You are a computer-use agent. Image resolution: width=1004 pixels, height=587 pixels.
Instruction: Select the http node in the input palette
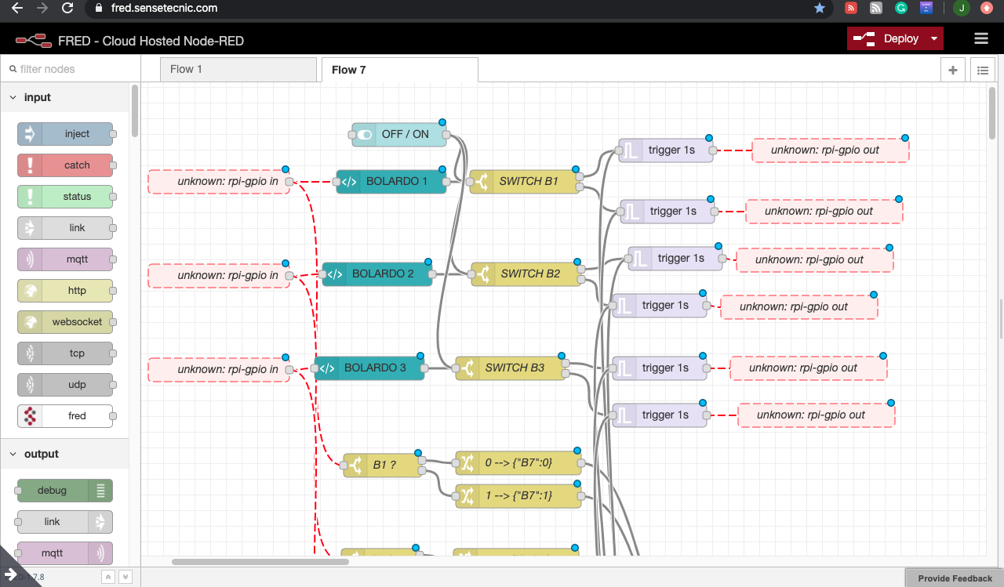66,290
